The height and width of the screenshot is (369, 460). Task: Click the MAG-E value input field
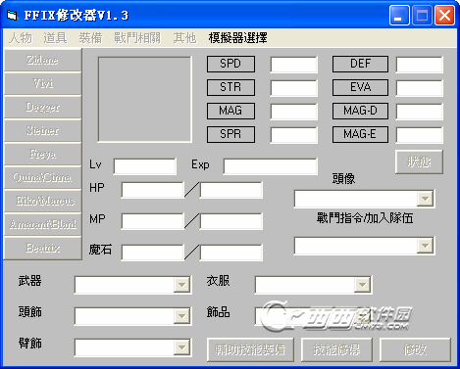click(420, 135)
